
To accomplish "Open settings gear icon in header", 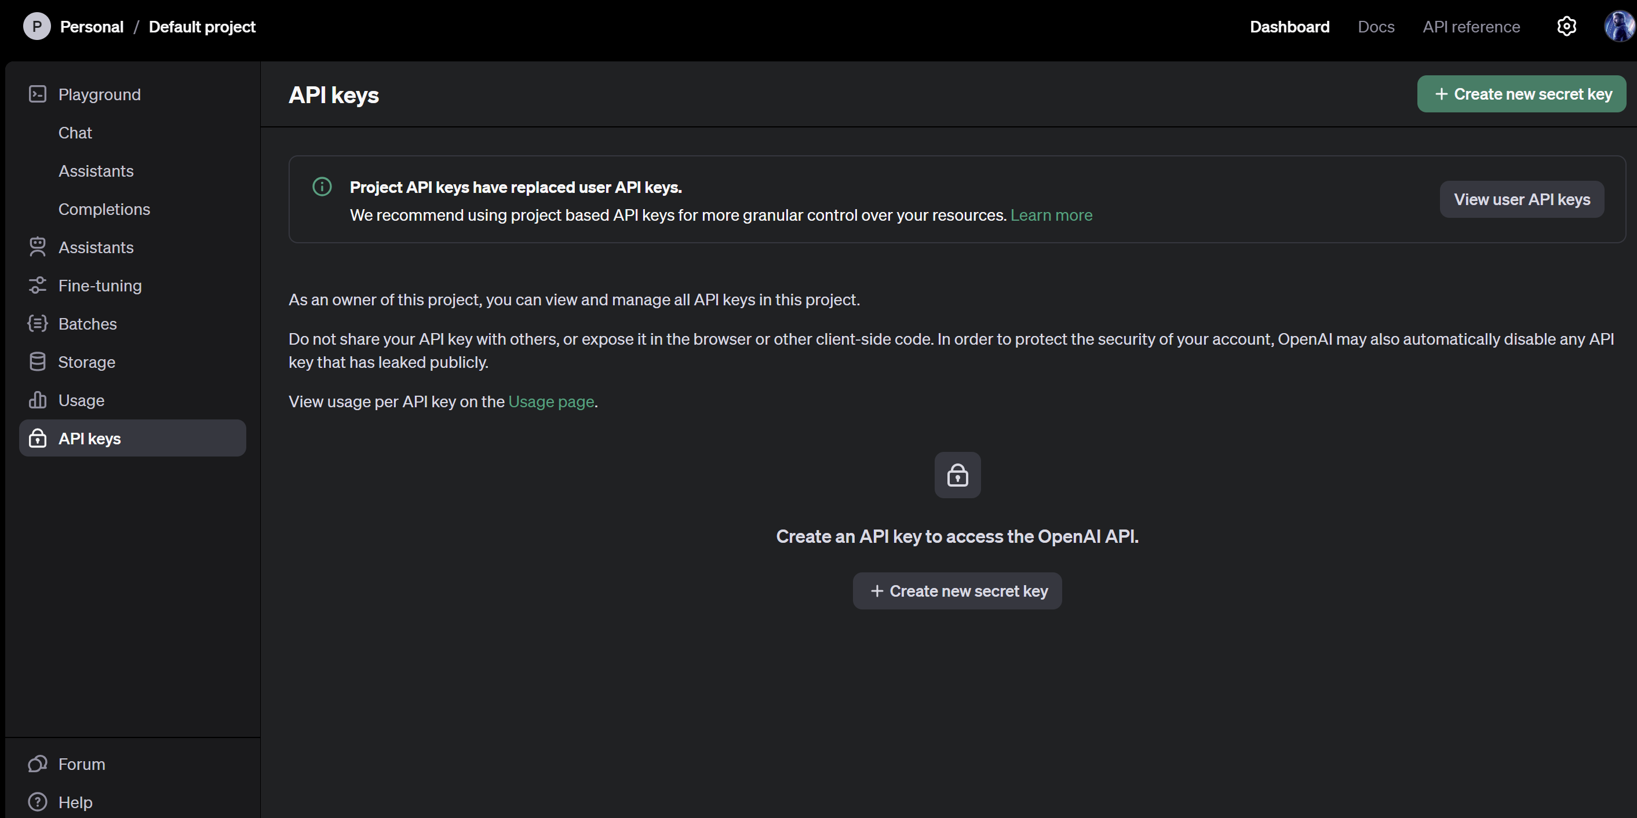I will tap(1566, 27).
